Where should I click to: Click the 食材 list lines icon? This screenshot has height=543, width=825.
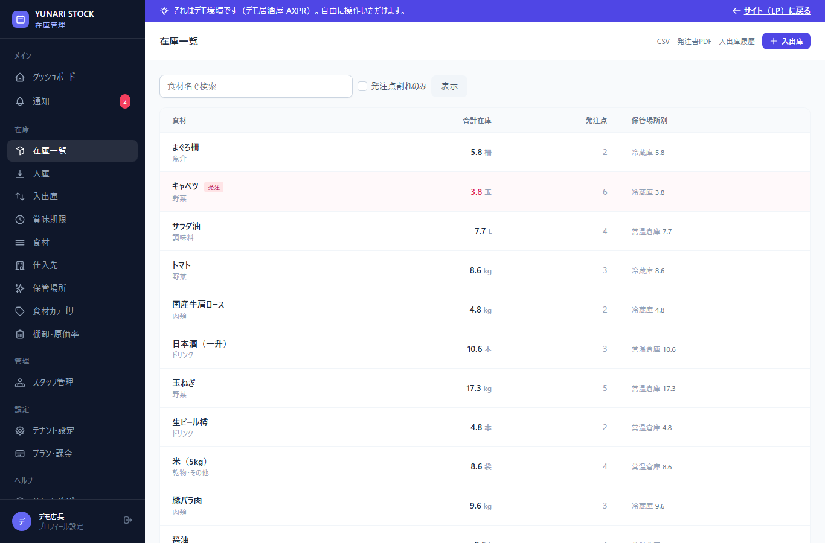click(x=20, y=243)
